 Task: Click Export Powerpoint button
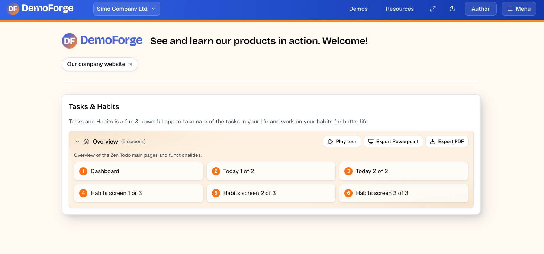pyautogui.click(x=393, y=142)
